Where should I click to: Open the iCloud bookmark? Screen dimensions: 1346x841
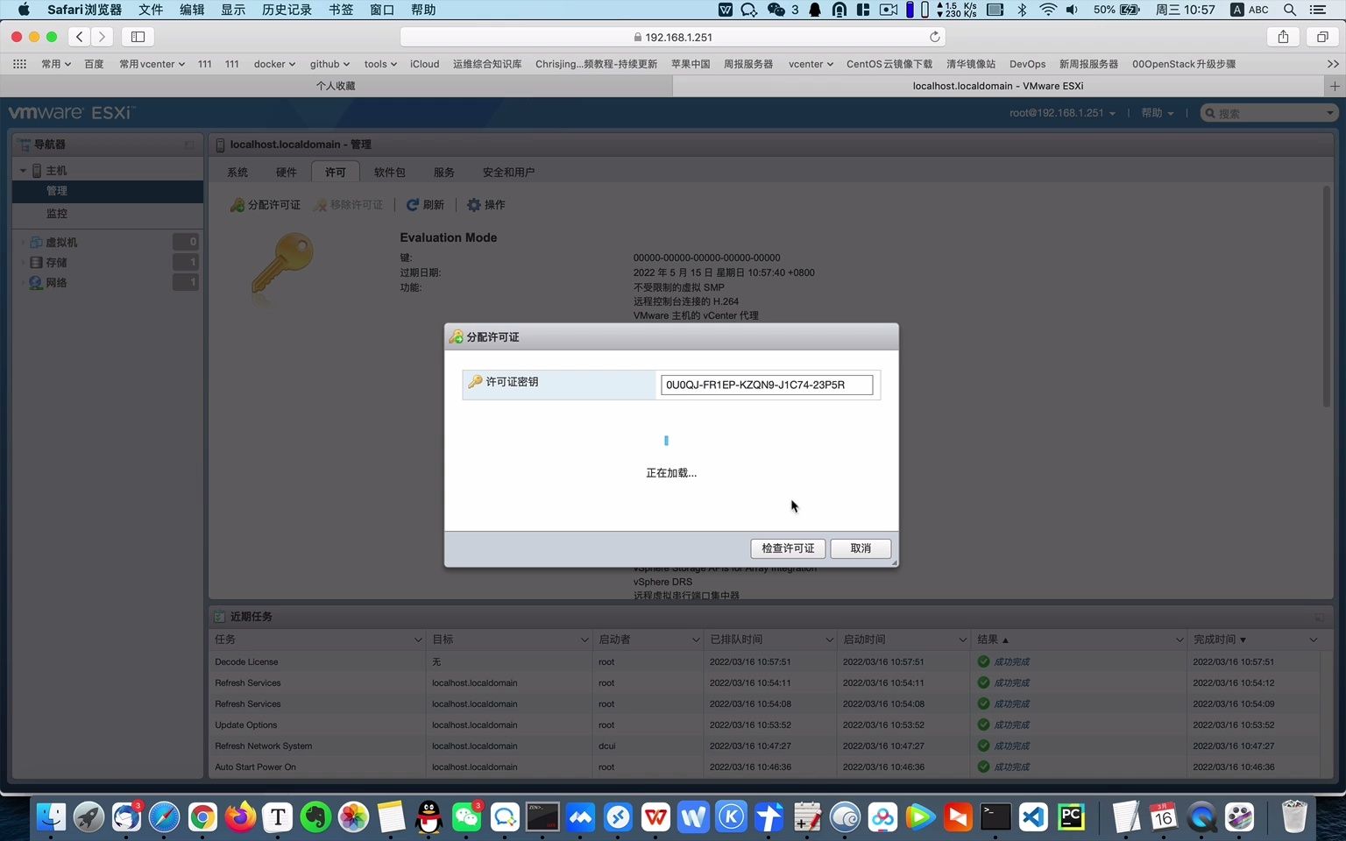click(424, 64)
